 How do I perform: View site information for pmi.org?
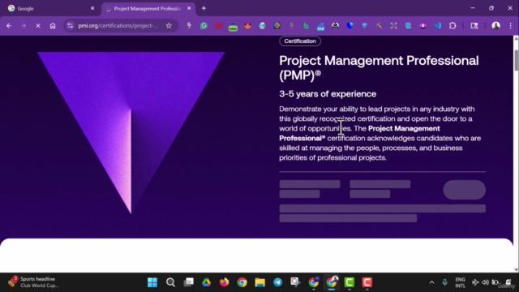71,25
